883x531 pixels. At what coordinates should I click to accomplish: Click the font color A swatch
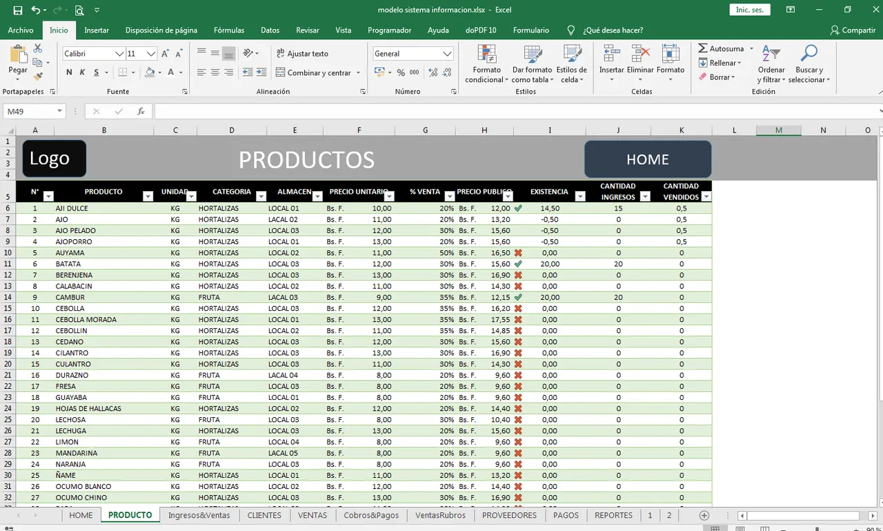coord(171,72)
